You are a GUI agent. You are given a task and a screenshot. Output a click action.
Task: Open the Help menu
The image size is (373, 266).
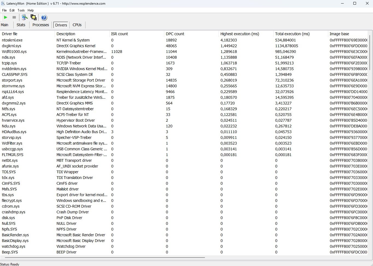[x=31, y=10]
